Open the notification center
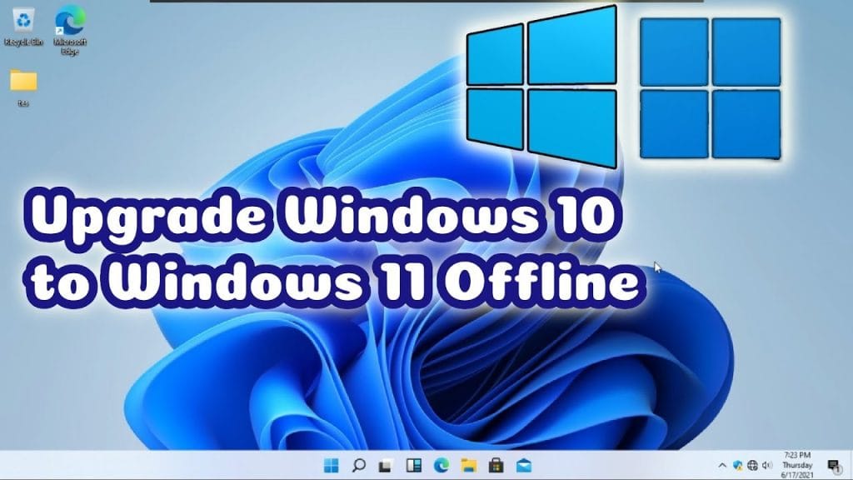This screenshot has width=853, height=480. [833, 465]
